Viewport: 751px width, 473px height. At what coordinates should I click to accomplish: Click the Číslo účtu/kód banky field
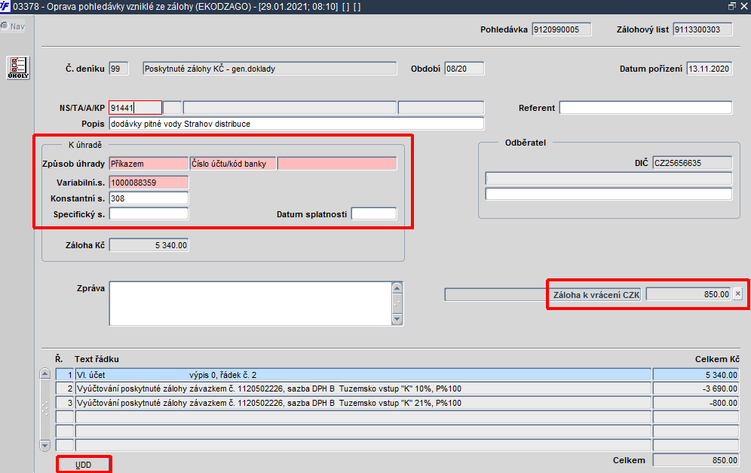click(x=233, y=164)
